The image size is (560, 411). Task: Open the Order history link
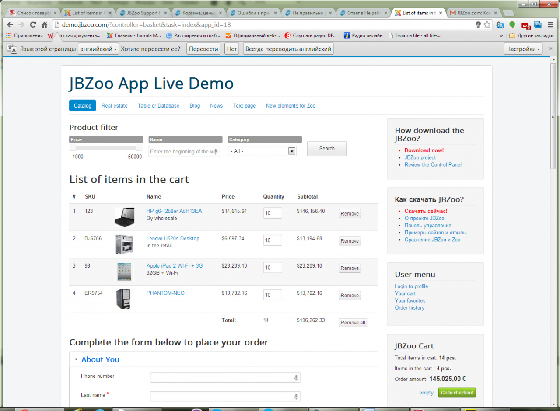tap(409, 307)
